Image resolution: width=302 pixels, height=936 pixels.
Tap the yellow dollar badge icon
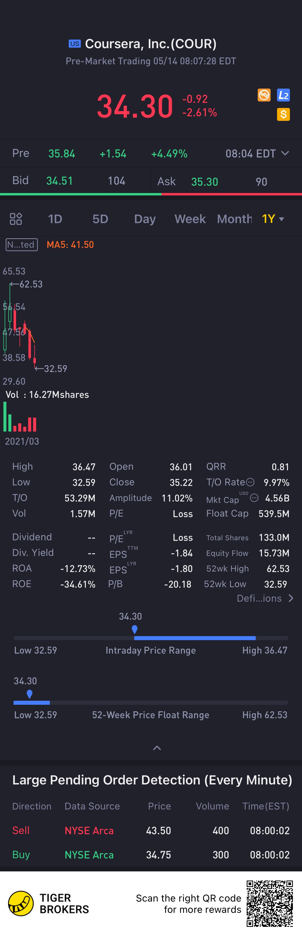[x=283, y=114]
